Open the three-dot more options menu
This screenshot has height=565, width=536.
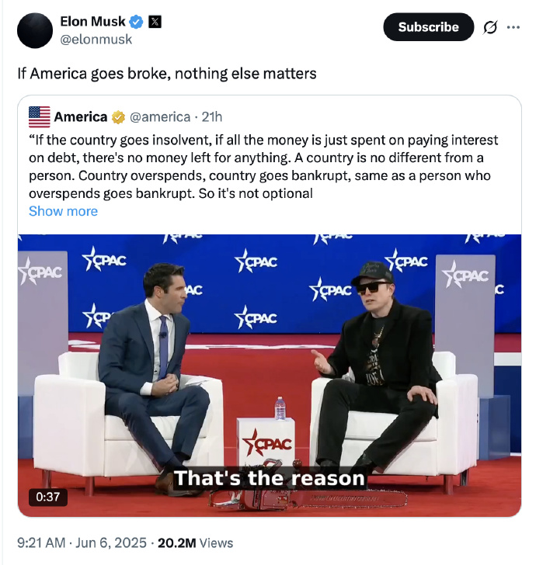tap(513, 26)
